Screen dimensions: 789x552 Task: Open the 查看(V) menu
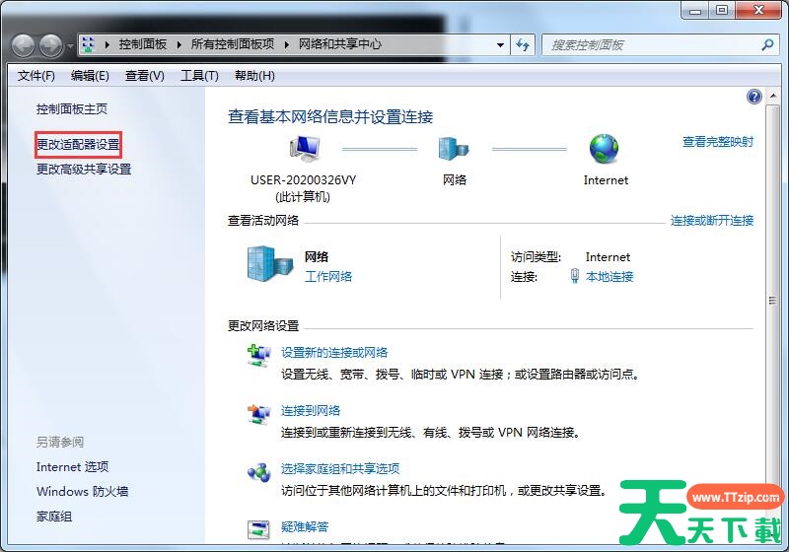coord(144,76)
